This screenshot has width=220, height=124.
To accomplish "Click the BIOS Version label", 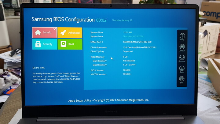I will pos(97,70).
